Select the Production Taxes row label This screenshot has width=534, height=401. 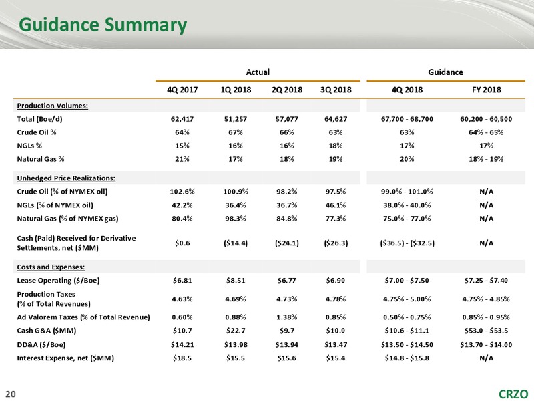click(x=54, y=299)
